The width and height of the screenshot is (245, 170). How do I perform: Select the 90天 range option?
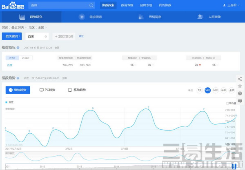tap(216, 91)
